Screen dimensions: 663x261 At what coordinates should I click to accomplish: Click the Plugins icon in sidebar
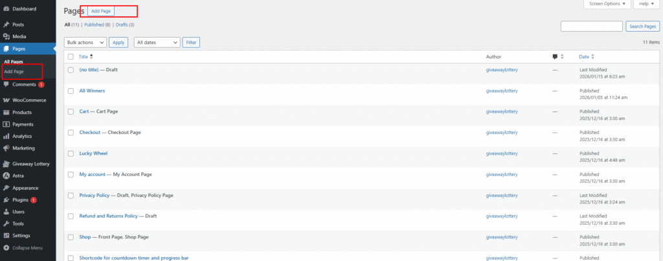tap(6, 199)
